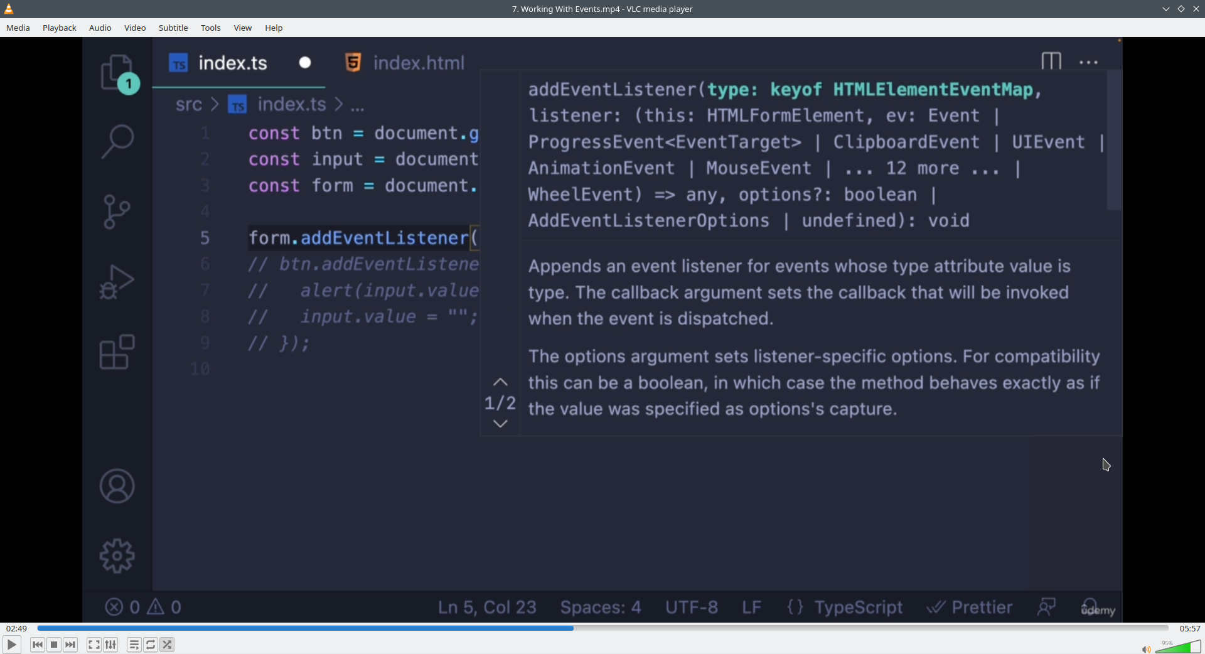Viewport: 1205px width, 654px height.
Task: Click the 'const form' code on line 3
Action: point(301,186)
